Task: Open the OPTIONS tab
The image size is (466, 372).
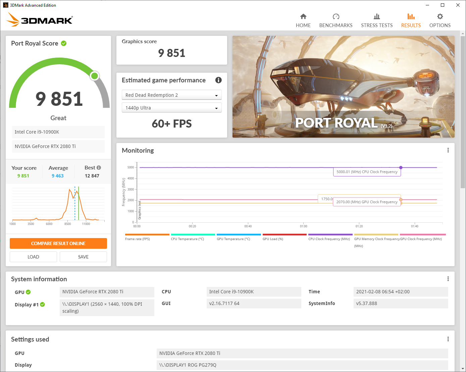Action: [x=440, y=21]
